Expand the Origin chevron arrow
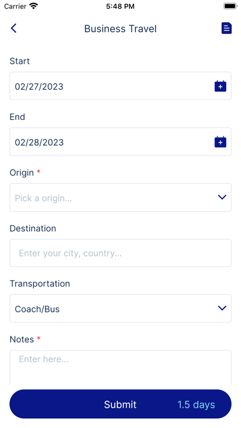This screenshot has height=428, width=241. (x=222, y=197)
